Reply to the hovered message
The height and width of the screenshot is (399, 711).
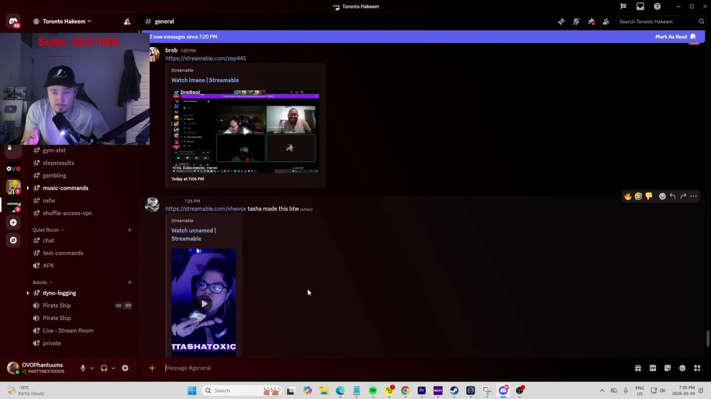click(x=673, y=196)
